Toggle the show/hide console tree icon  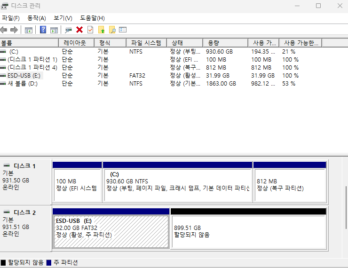coord(29,30)
